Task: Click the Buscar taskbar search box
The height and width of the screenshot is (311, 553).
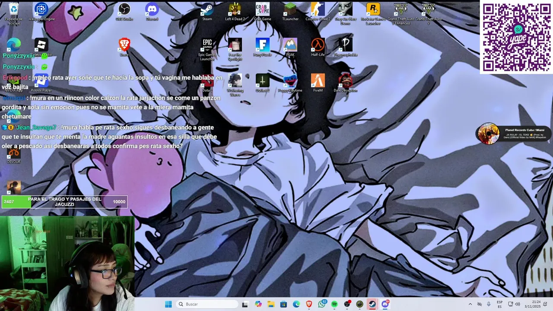Action: pos(207,304)
